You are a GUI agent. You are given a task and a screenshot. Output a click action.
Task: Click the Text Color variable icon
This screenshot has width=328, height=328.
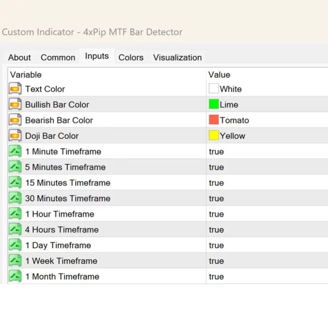tap(15, 89)
